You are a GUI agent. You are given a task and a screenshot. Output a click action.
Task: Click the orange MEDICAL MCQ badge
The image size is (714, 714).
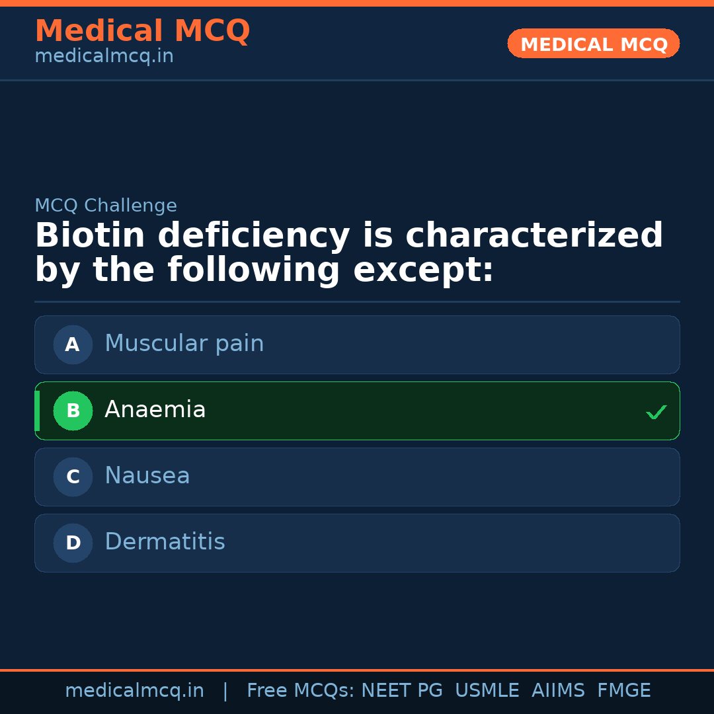pos(593,44)
